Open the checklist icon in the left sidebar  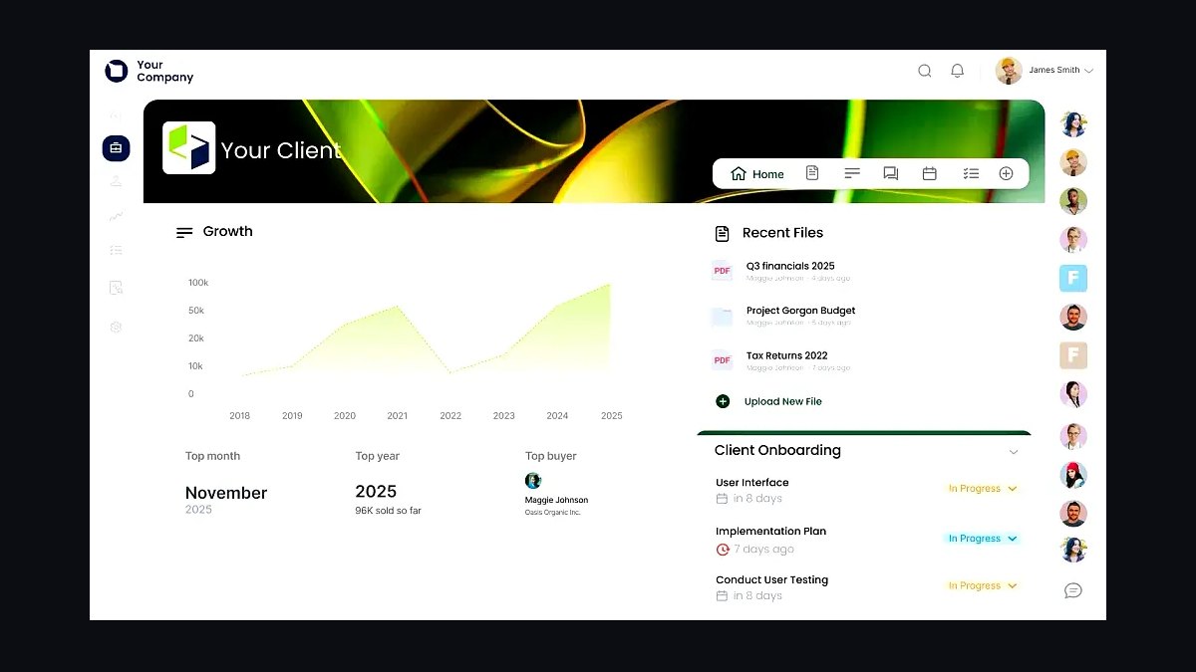[x=116, y=250]
